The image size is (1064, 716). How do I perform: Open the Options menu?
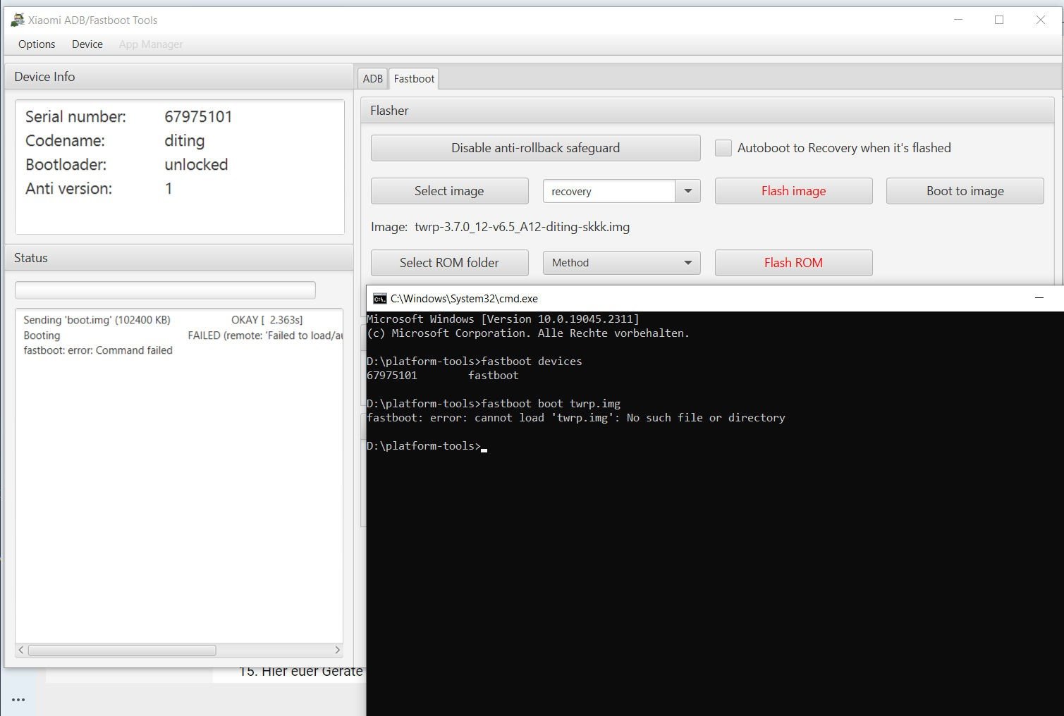click(37, 44)
